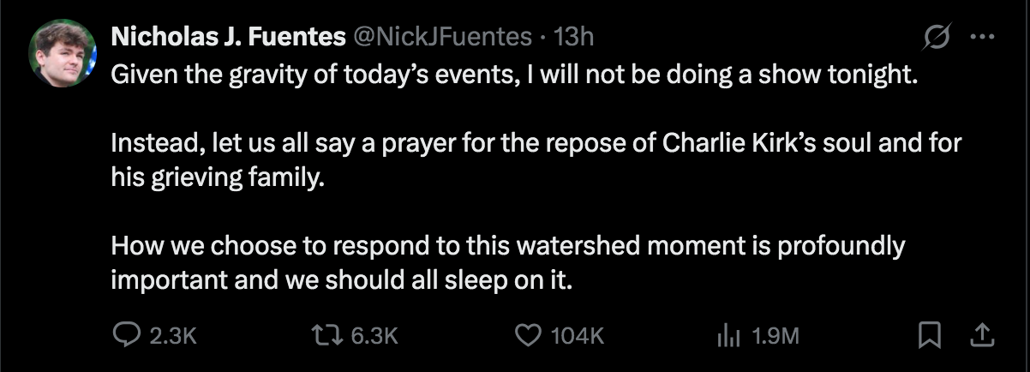
Task: Click the 2.3K replies count
Action: coord(174,336)
